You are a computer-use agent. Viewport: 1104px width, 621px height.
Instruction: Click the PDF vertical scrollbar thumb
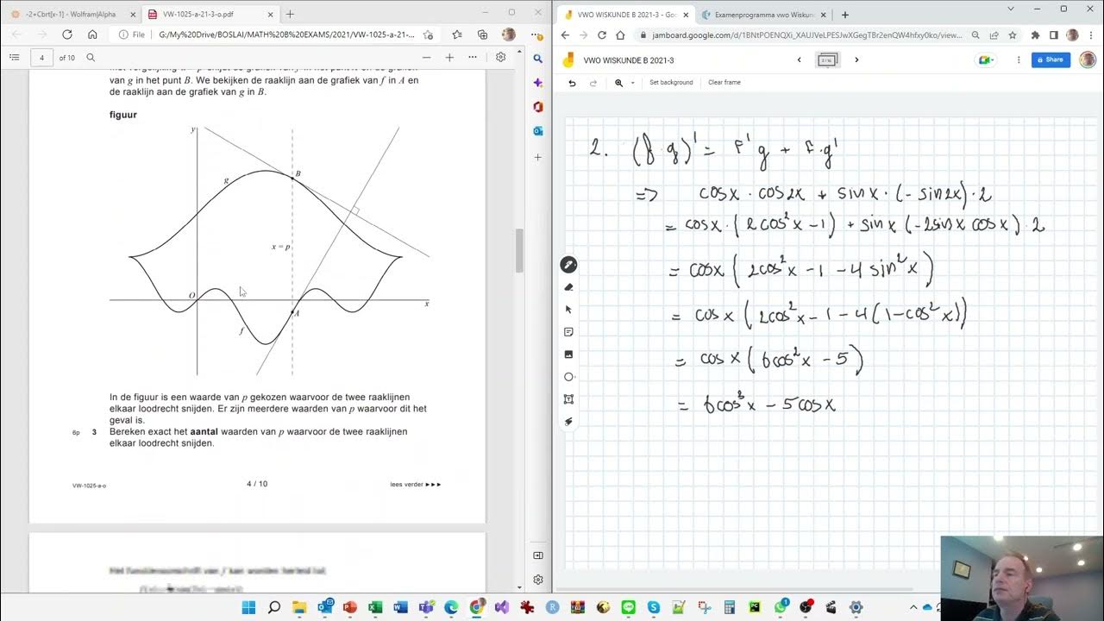click(x=519, y=251)
